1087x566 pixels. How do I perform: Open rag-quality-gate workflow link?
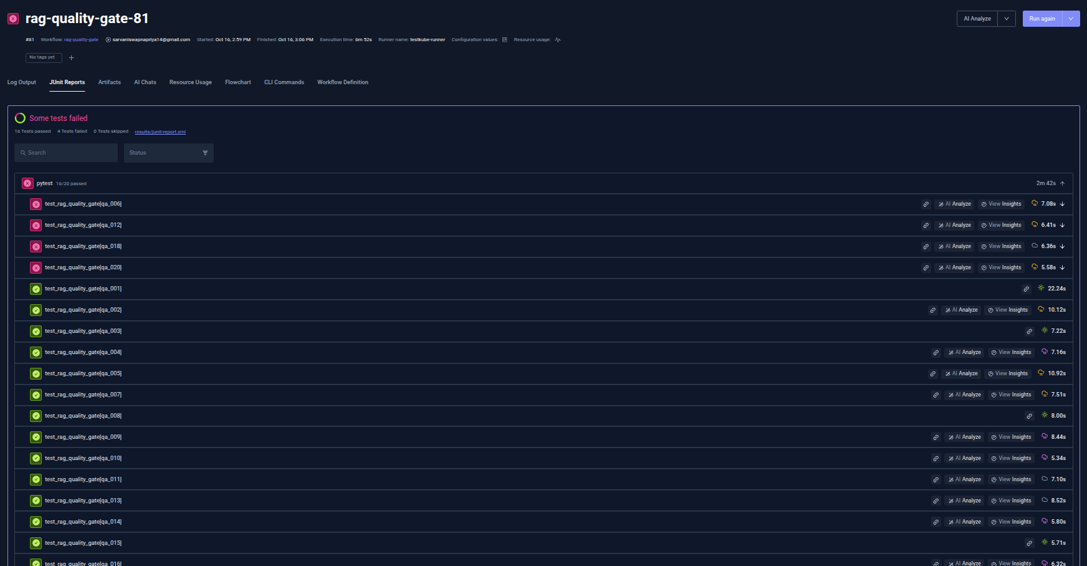pyautogui.click(x=81, y=39)
